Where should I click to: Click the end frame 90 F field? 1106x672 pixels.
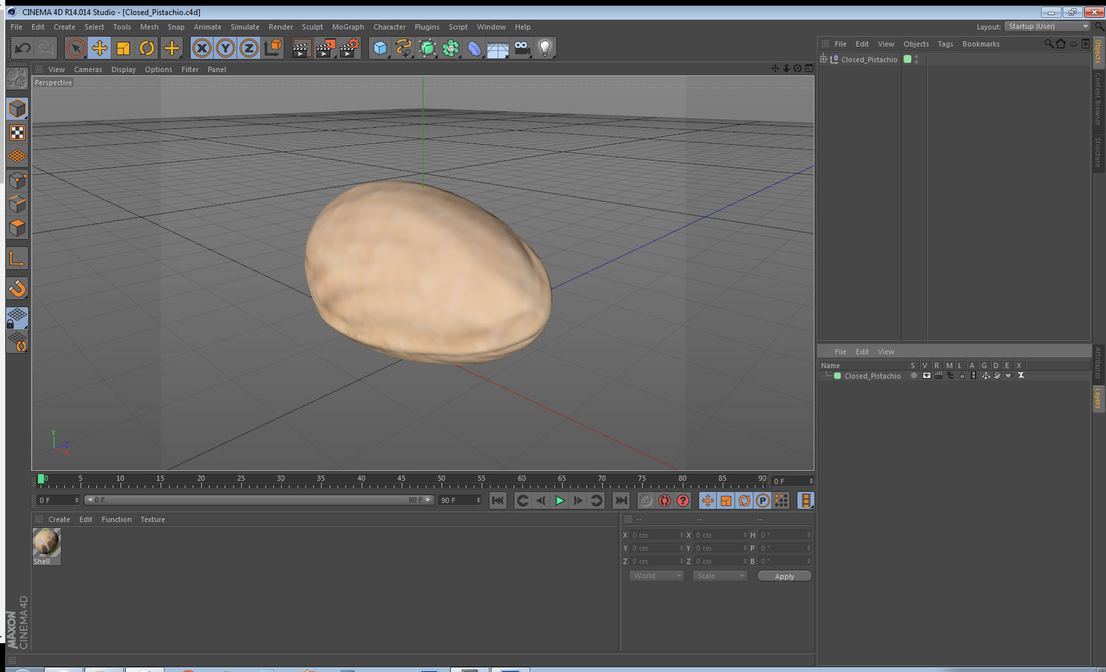point(460,500)
